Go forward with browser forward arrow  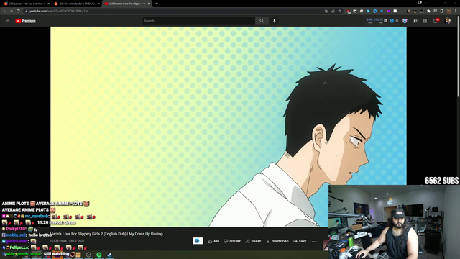click(x=11, y=11)
